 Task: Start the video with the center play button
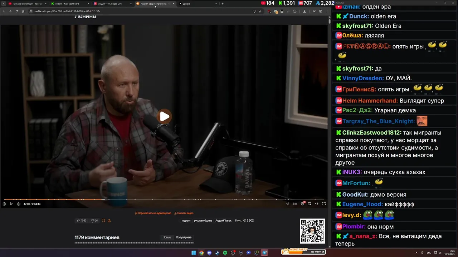[165, 116]
